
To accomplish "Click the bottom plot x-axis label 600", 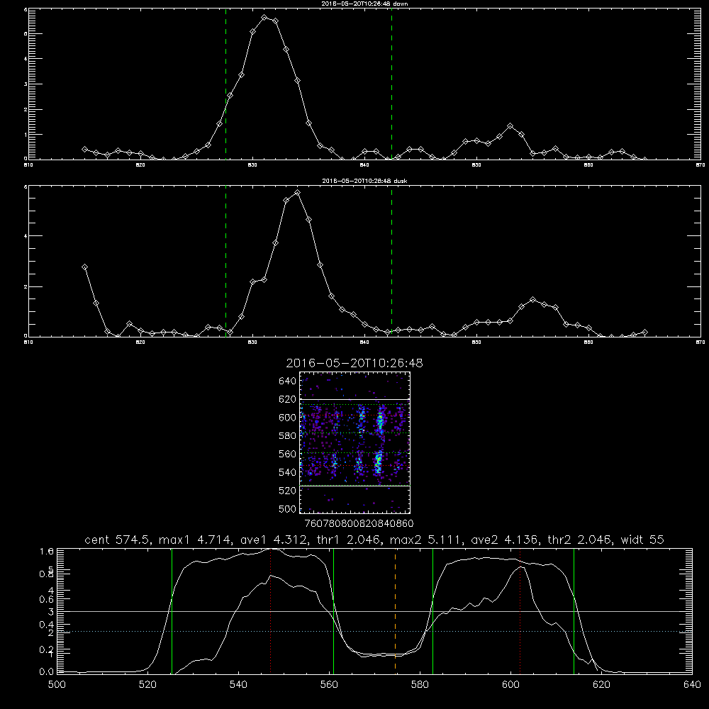I will coord(511,685).
